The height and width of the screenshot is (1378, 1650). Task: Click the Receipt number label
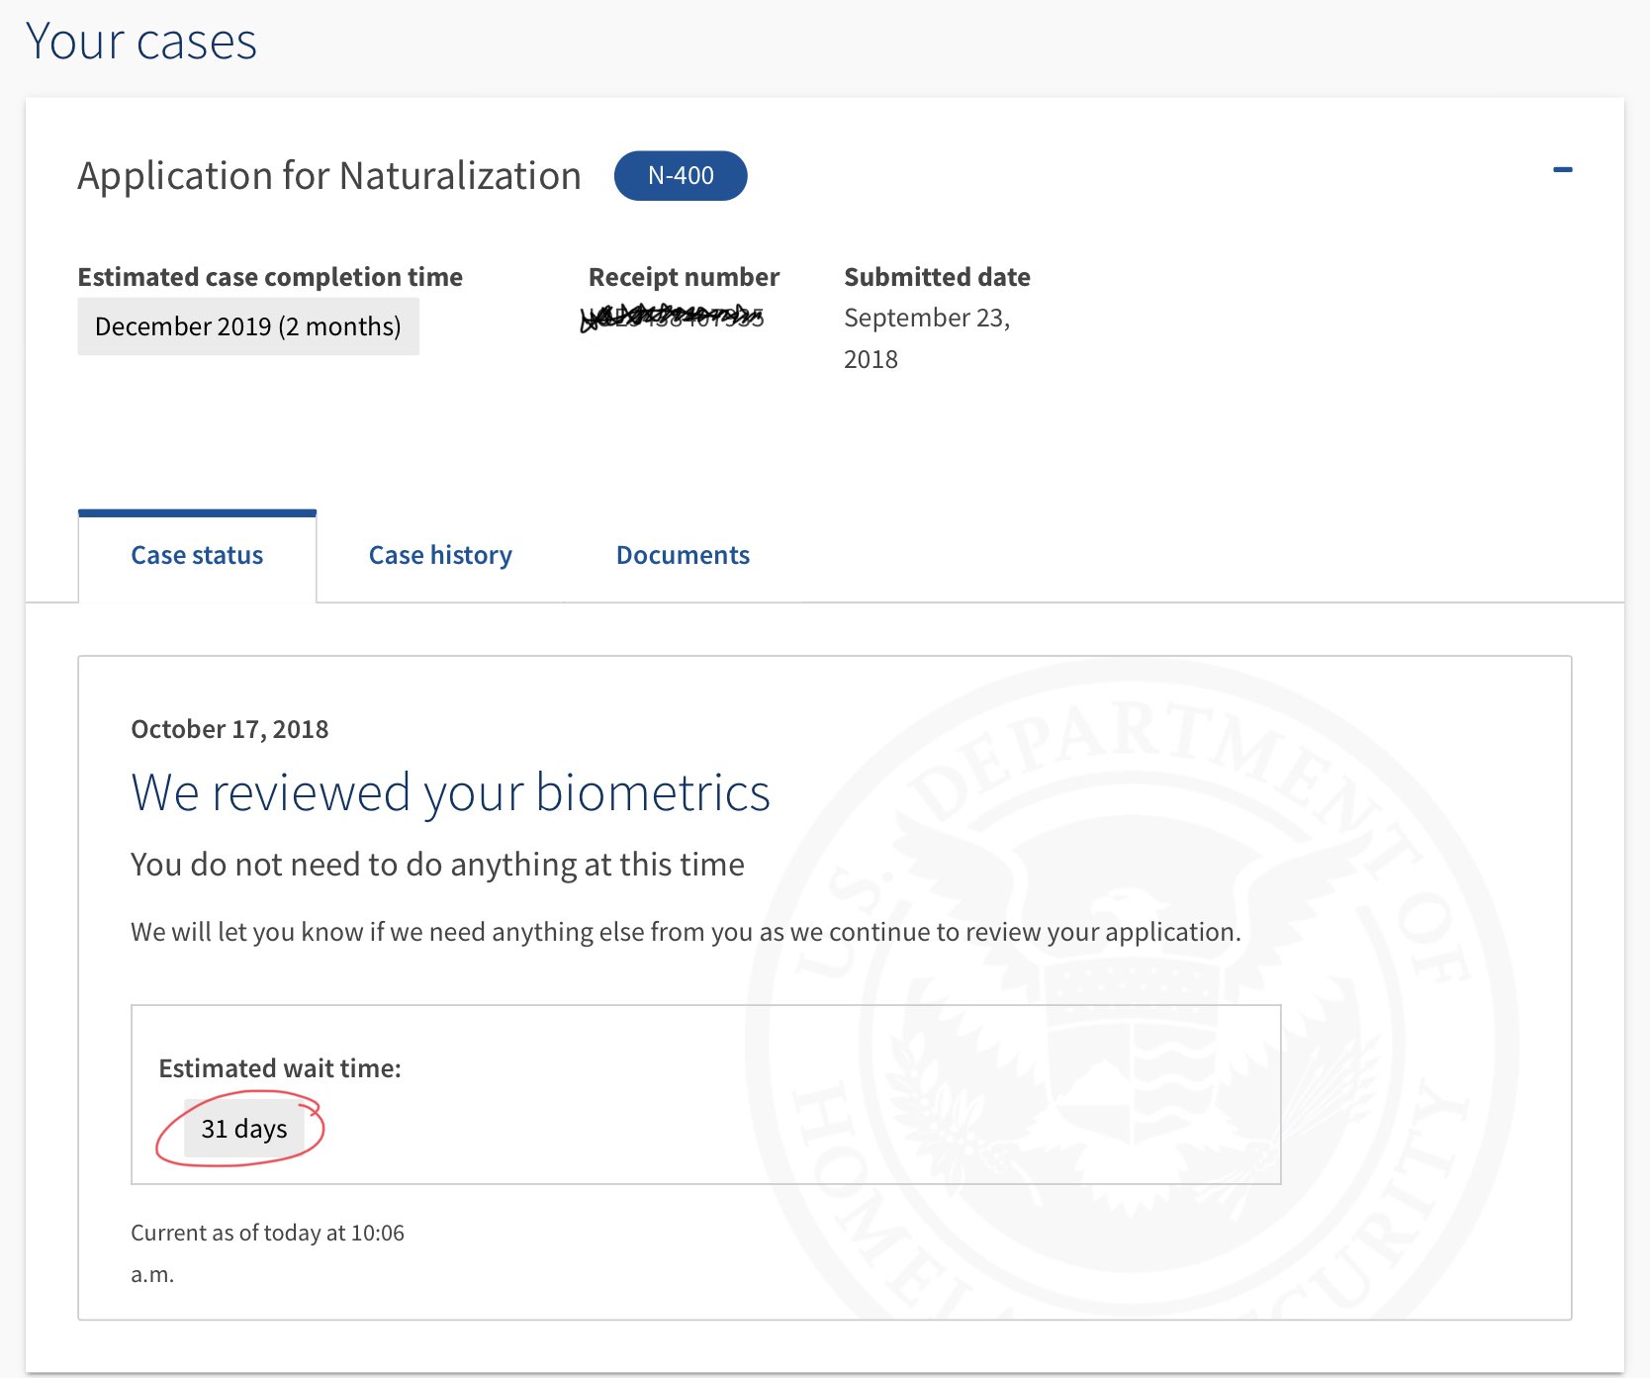pos(684,277)
